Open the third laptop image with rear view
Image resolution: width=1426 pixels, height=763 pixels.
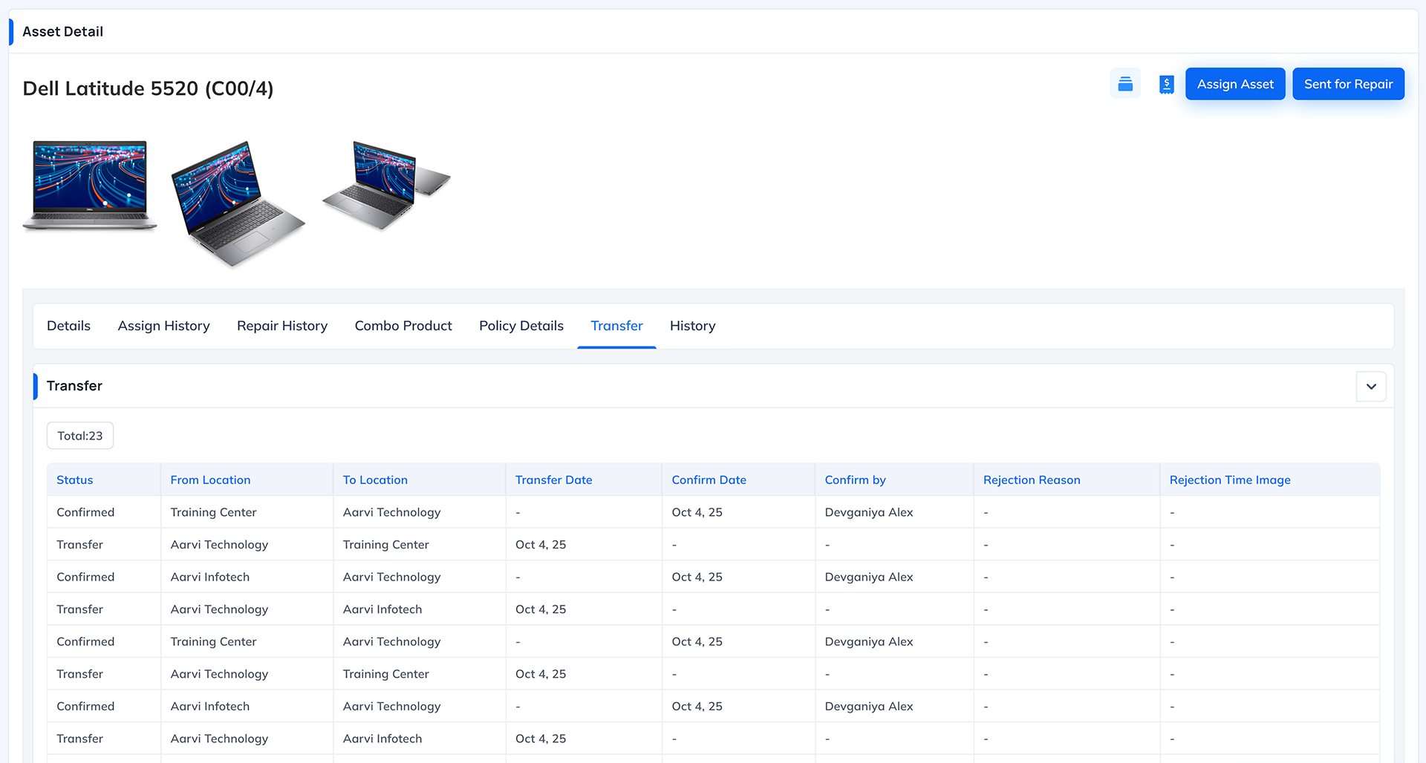click(x=386, y=186)
